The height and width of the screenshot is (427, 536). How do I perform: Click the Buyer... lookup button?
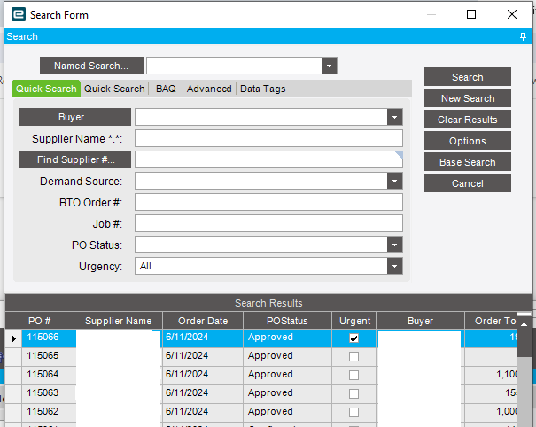coord(74,117)
